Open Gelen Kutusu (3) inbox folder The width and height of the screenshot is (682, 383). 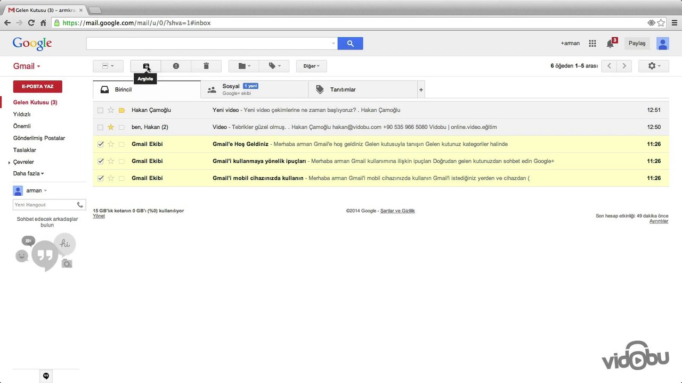pyautogui.click(x=35, y=102)
